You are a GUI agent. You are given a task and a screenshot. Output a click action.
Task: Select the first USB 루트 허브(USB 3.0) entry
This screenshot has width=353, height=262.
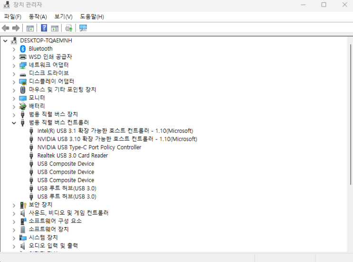click(x=67, y=188)
